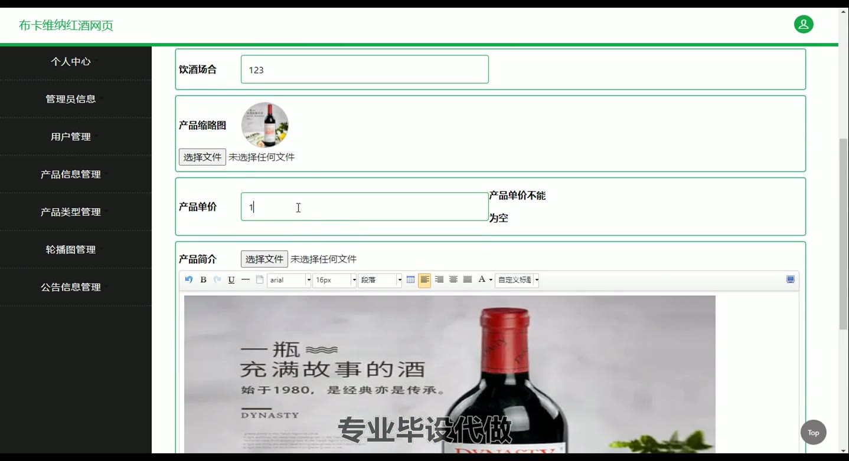Image resolution: width=849 pixels, height=461 pixels.
Task: Select right align in editor toolbar
Action: (x=439, y=280)
